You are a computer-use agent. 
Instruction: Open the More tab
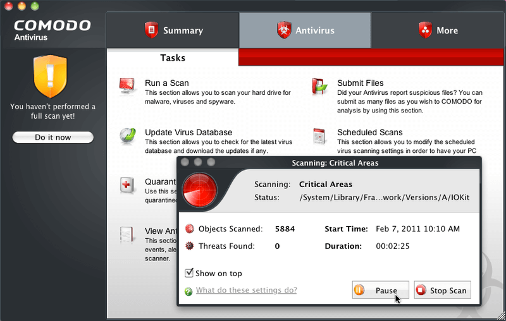click(438, 30)
